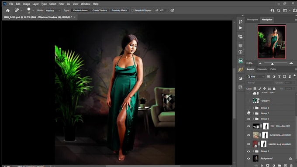Screen dimensions: 297x167
Task: Open the Layer menu
Action: click(x=35, y=4)
